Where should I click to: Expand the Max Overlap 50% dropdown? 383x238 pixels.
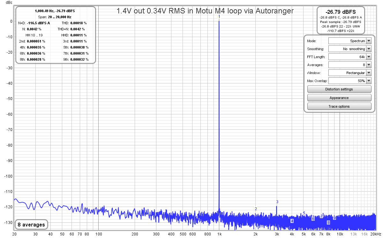click(350, 81)
